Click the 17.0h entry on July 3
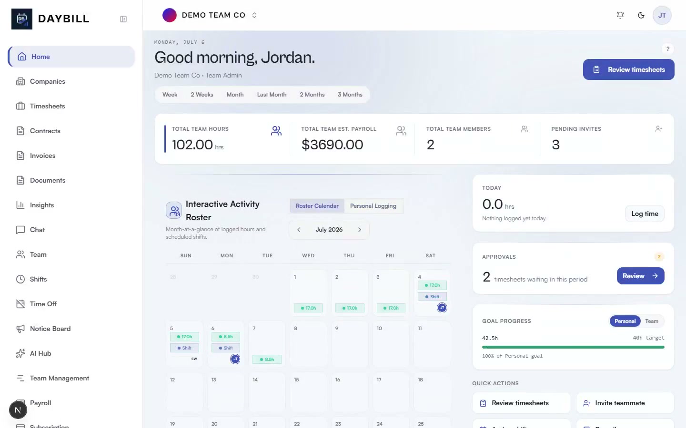 [x=391, y=308]
